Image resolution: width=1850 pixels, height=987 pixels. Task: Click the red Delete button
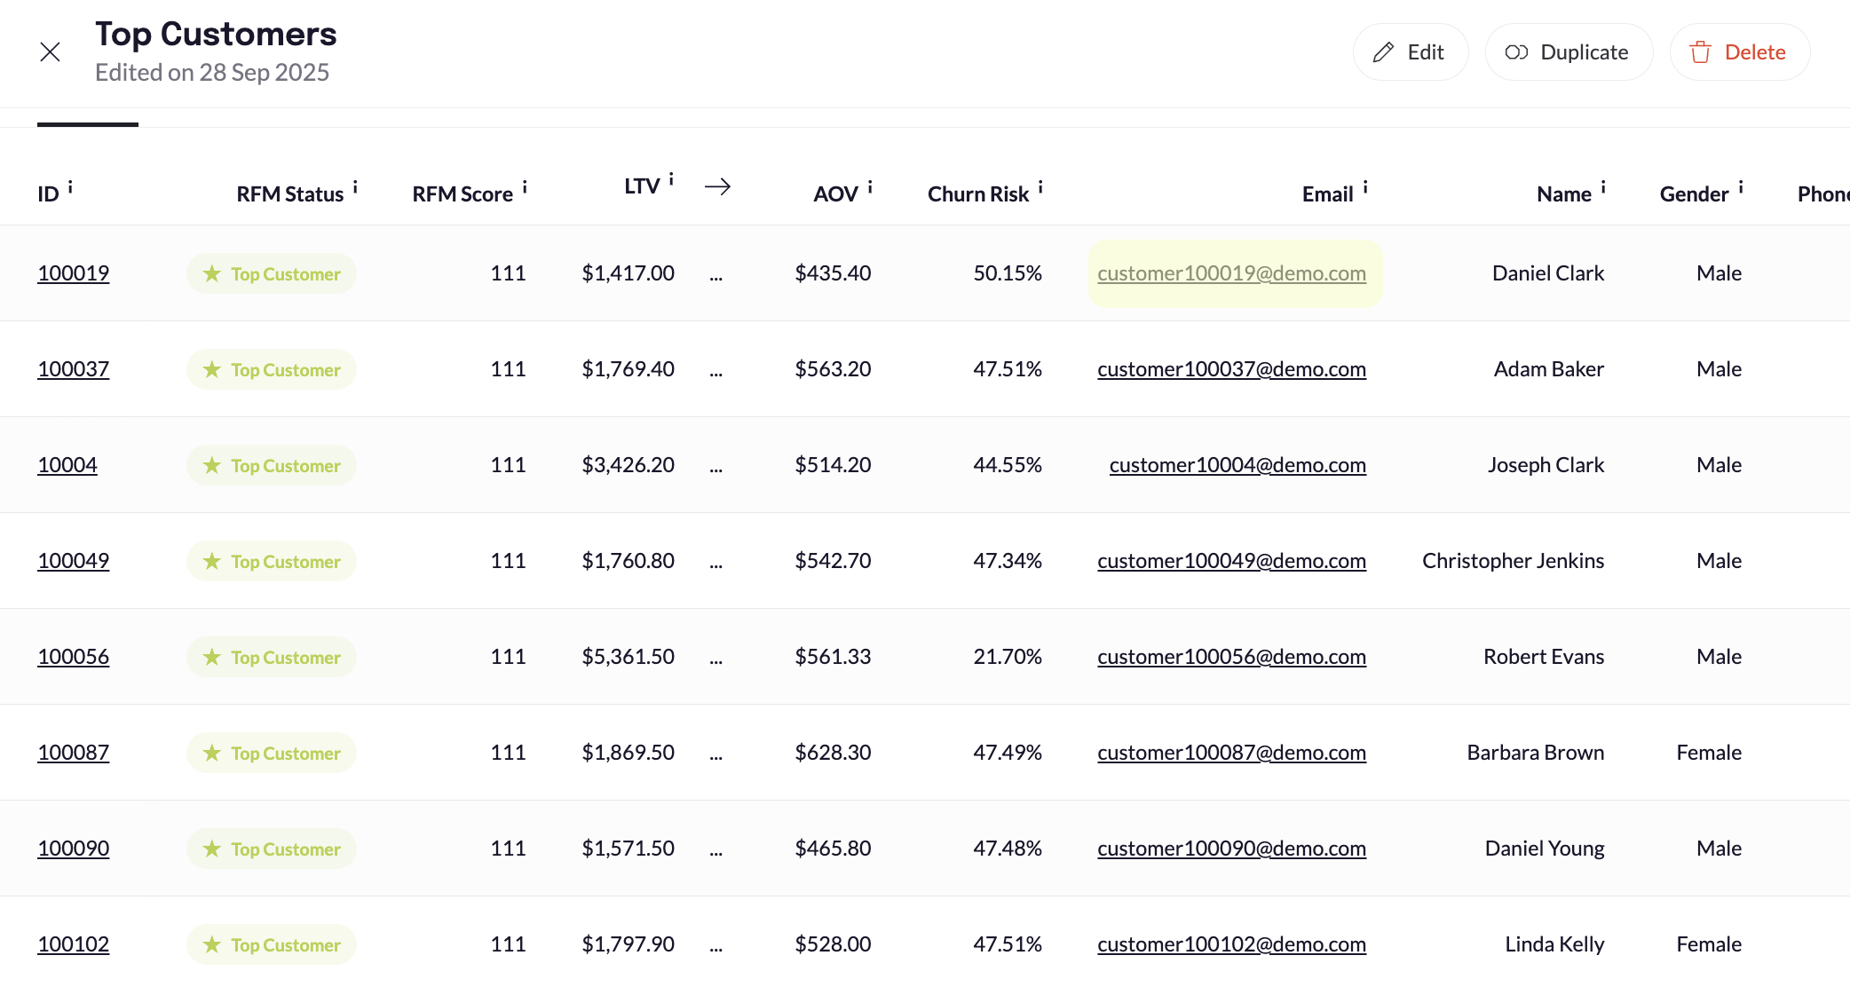[1739, 52]
